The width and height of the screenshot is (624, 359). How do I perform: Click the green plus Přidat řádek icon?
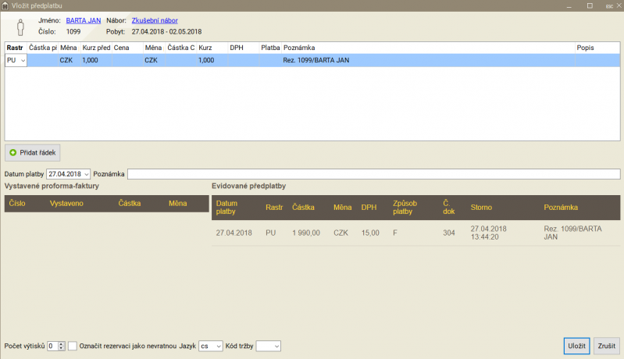pos(12,152)
